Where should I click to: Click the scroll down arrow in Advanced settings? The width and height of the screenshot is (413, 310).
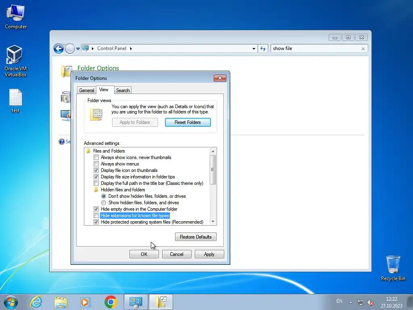click(x=213, y=222)
